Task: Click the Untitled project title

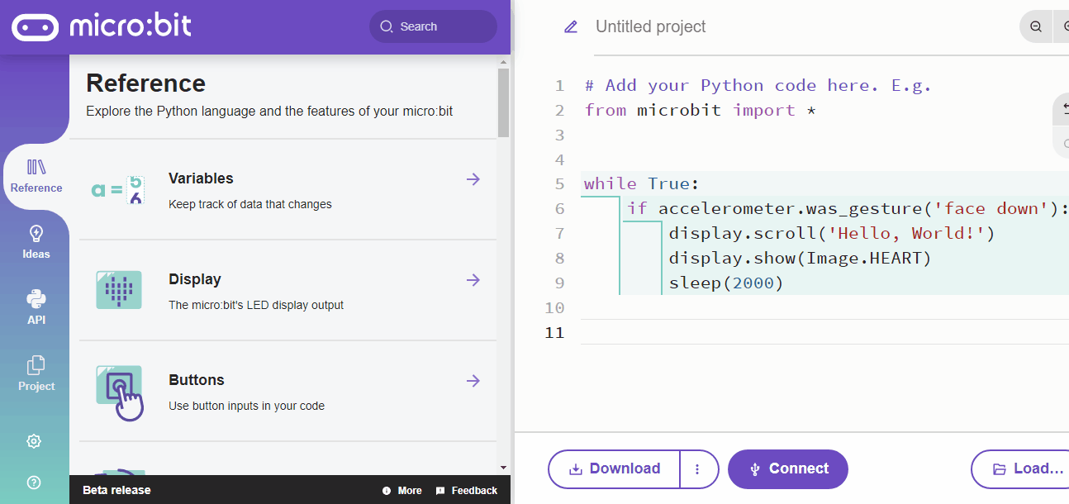Action: pos(651,26)
